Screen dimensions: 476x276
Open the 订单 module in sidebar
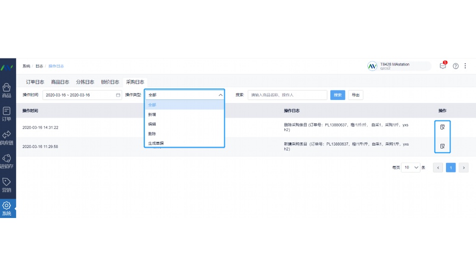7,114
